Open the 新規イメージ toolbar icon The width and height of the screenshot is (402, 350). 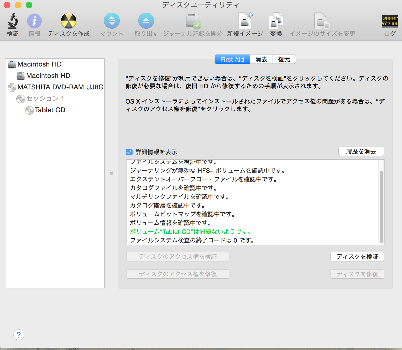245,21
